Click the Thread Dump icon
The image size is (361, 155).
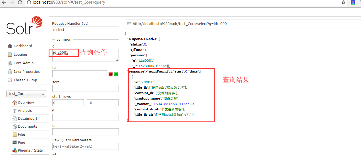pos(10,80)
